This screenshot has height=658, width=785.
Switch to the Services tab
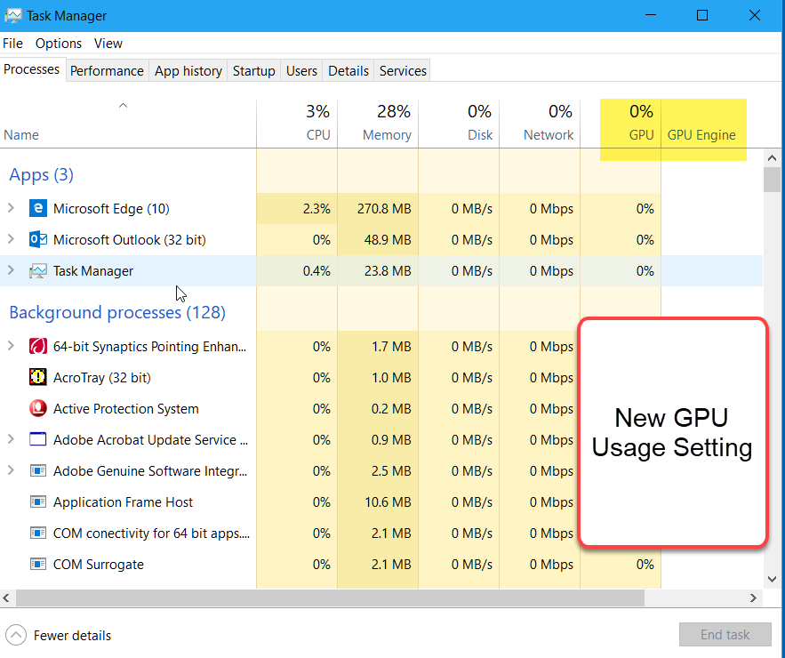[403, 70]
